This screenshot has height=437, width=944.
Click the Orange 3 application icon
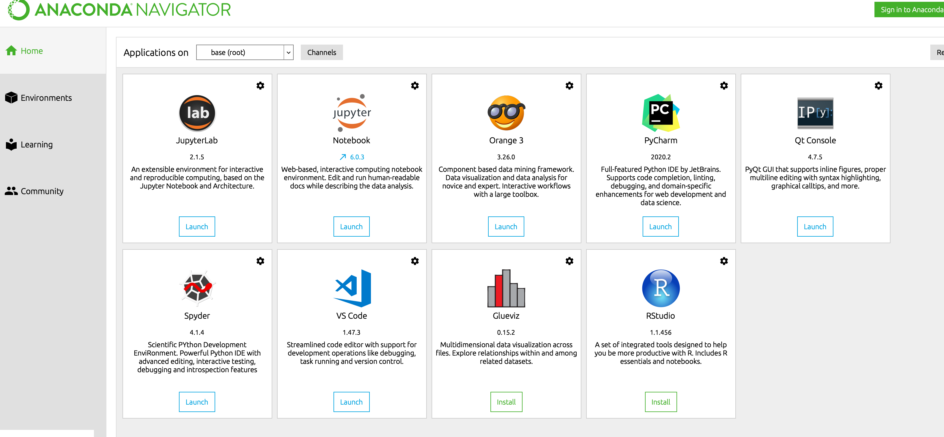click(x=506, y=113)
